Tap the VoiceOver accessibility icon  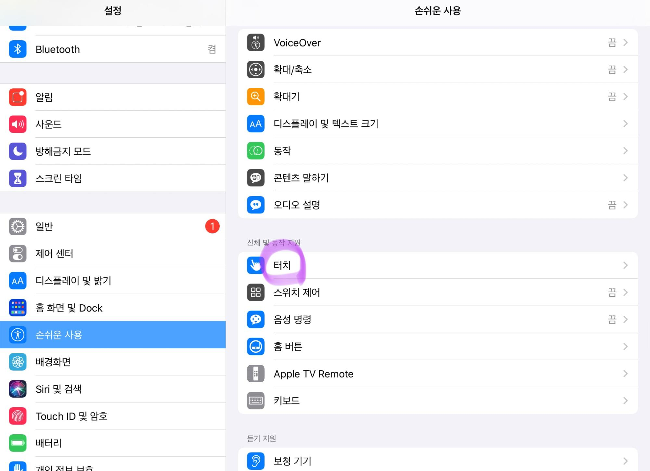pos(255,43)
